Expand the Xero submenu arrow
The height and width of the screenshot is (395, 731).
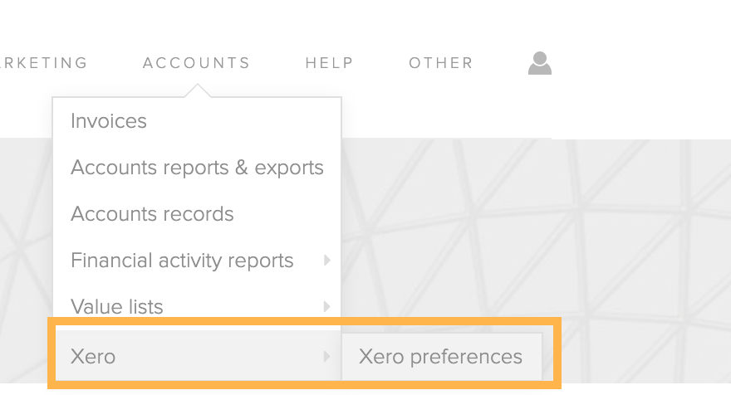point(326,356)
